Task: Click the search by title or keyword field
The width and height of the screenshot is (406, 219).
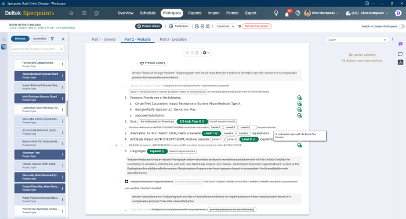Action: coord(37,49)
